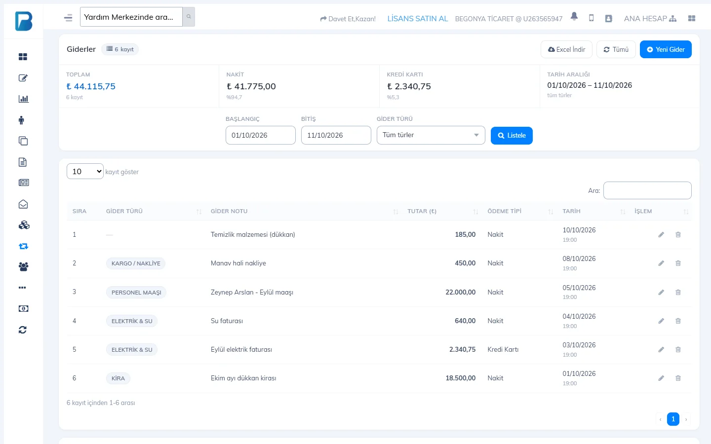711x444 pixels.
Task: Edit the Zeynep Arslan maaşı expense
Action: coord(661,293)
